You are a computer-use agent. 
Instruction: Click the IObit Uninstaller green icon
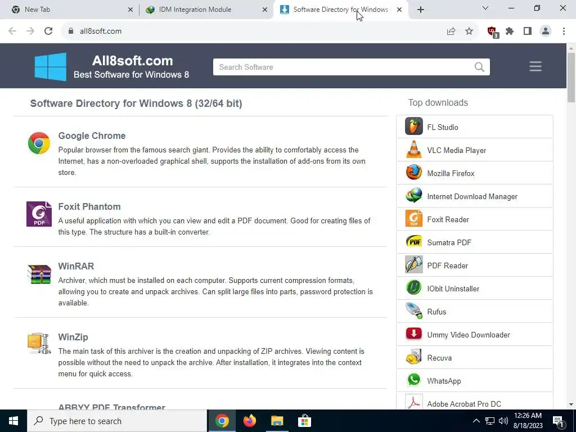coord(413,288)
